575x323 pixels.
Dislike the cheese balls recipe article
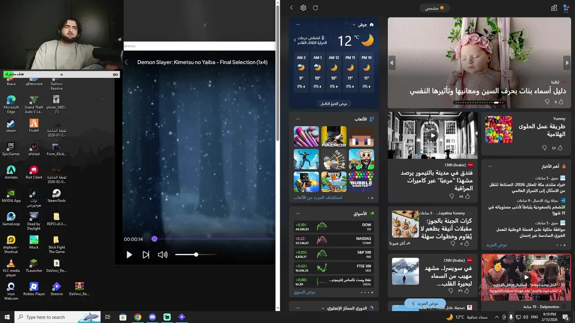pos(453,244)
